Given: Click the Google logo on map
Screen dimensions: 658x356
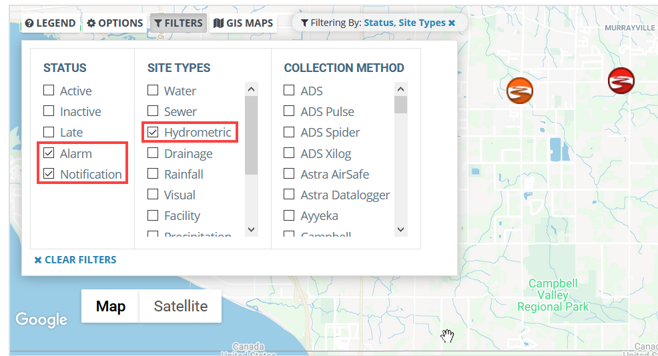Looking at the screenshot, I should click(41, 319).
